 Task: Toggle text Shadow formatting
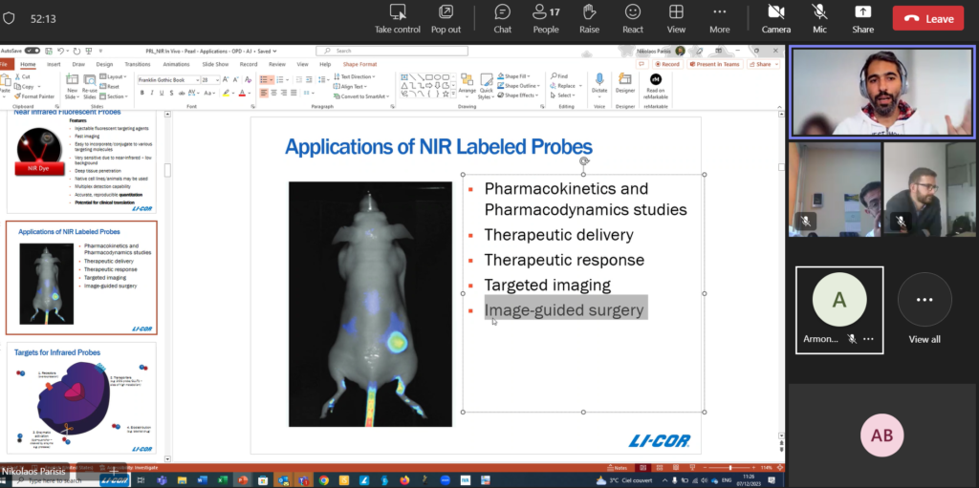click(172, 93)
